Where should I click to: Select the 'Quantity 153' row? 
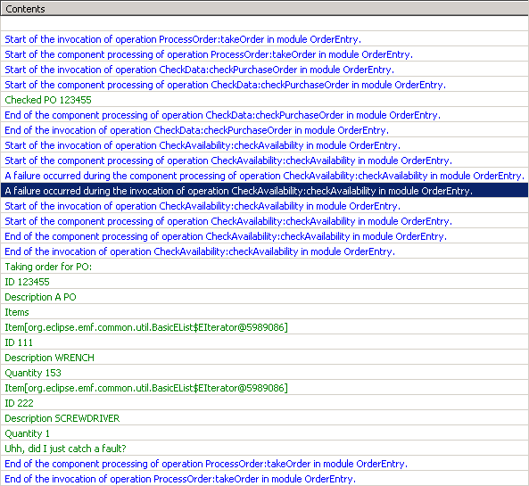(264, 373)
